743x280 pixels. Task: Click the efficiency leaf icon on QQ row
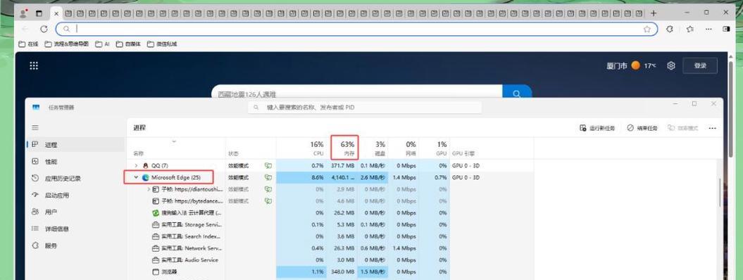pyautogui.click(x=268, y=166)
